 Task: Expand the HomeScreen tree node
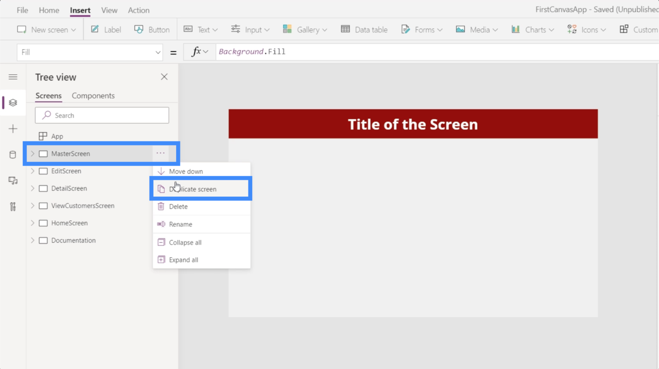pos(33,223)
